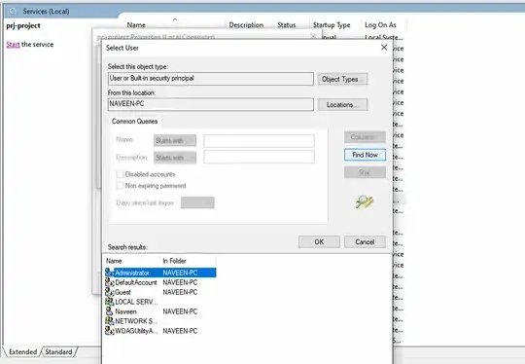Click Cancel in Select User dialog
The image size is (525, 364).
365,242
